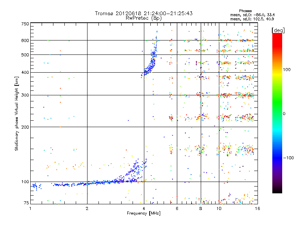The height and width of the screenshot is (227, 303).
Task: Click the height axis label "300"
Action: tap(25, 95)
